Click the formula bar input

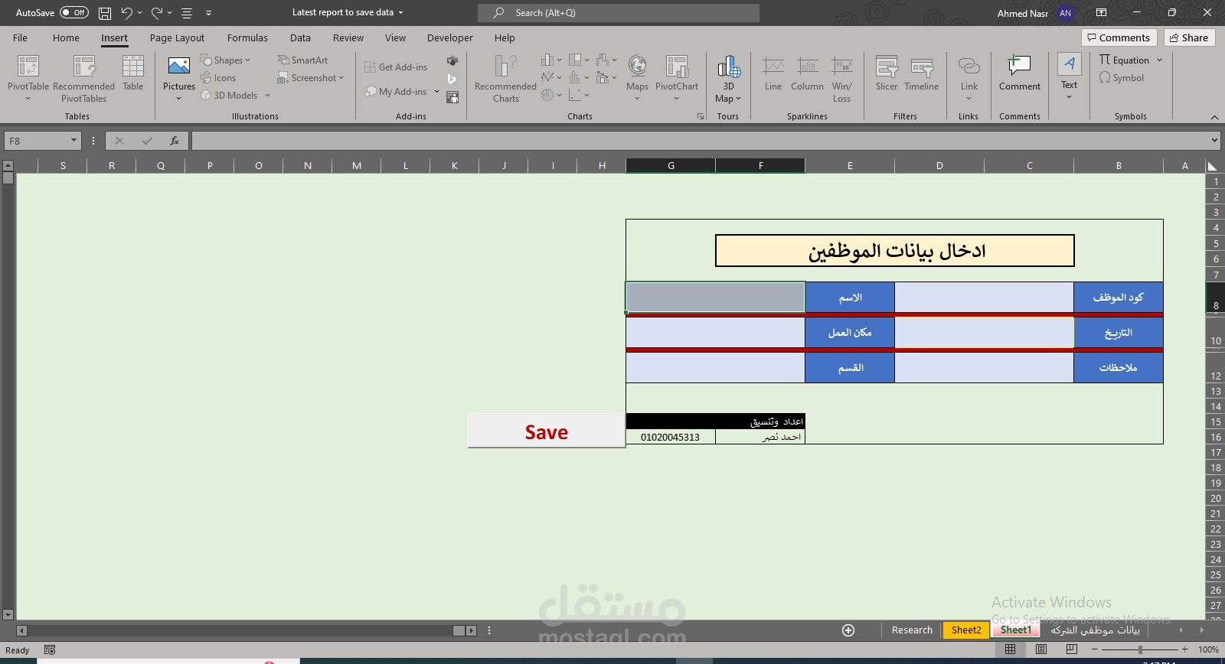(x=700, y=141)
